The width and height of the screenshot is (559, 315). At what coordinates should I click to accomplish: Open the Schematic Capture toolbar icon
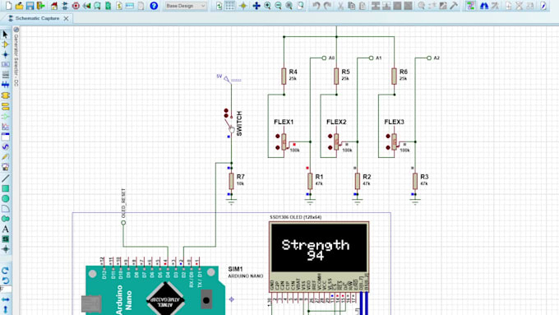pos(65,6)
